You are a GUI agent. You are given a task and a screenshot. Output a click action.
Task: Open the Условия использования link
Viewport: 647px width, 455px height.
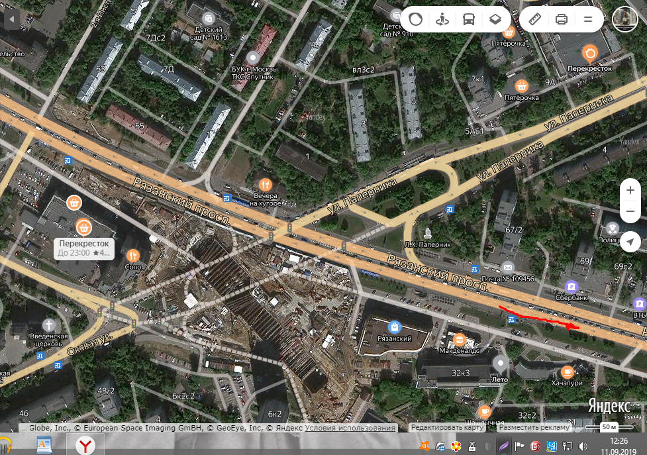click(x=350, y=428)
